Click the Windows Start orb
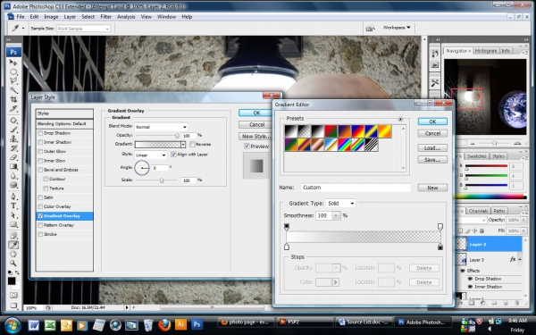 13,325
